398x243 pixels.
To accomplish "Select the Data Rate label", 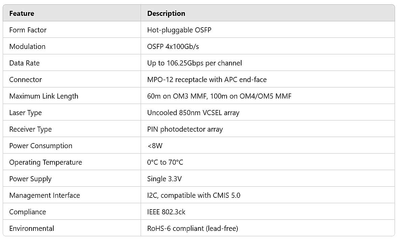I will (x=24, y=63).
